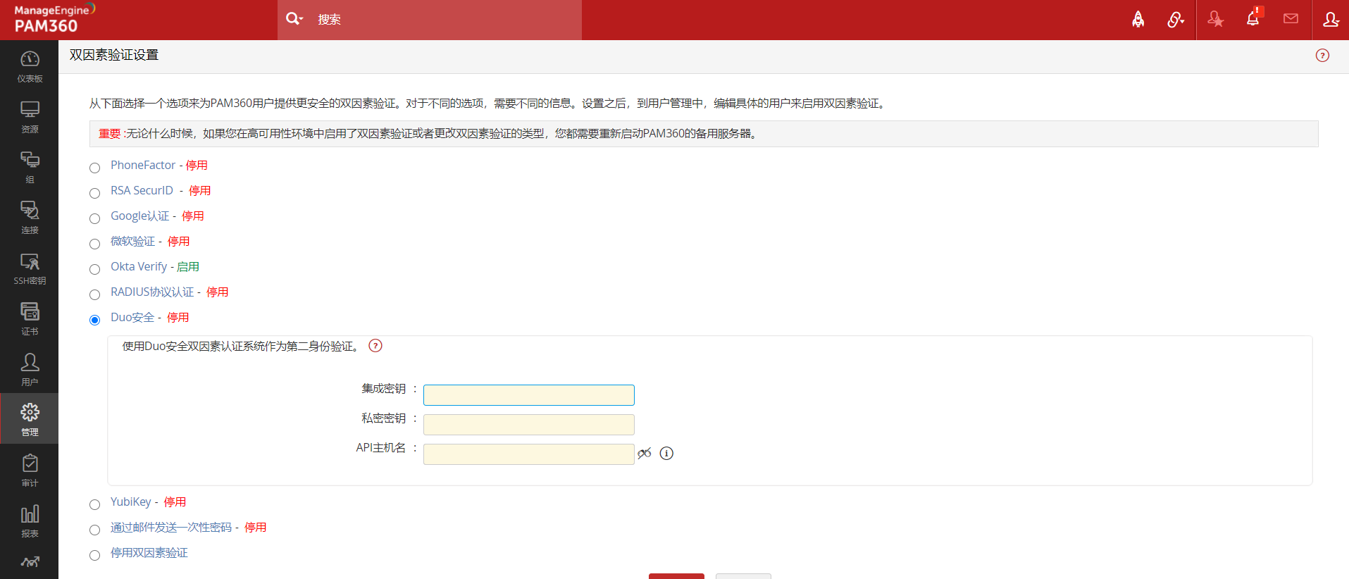Click the API主机名 input field
1349x579 pixels.
coord(529,454)
